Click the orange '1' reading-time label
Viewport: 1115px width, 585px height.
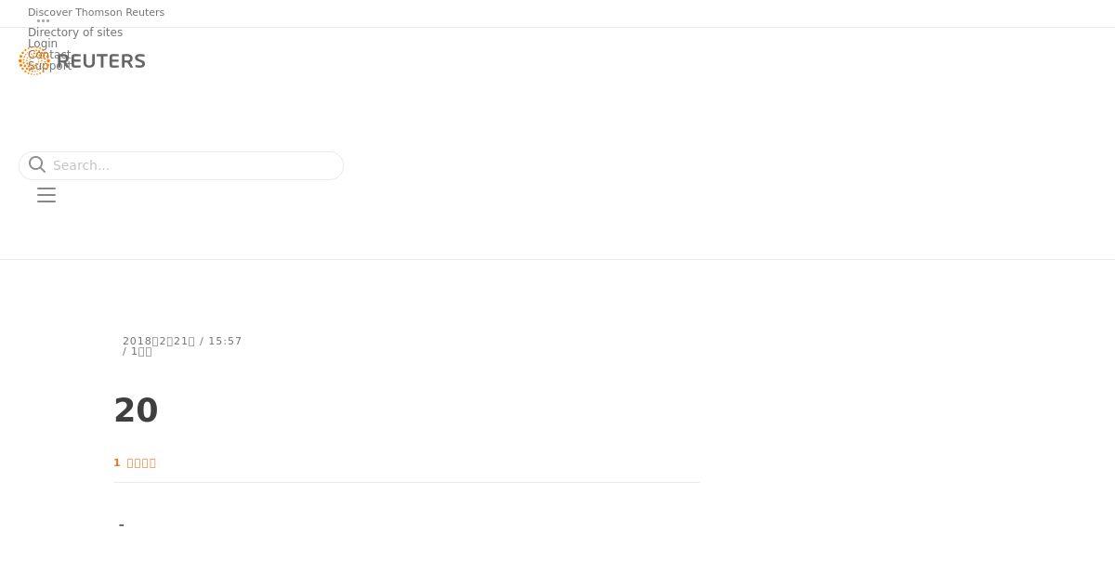point(117,462)
